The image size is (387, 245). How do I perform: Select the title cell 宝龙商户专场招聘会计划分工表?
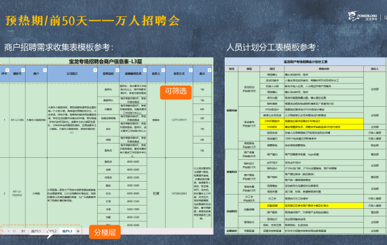click(x=306, y=62)
